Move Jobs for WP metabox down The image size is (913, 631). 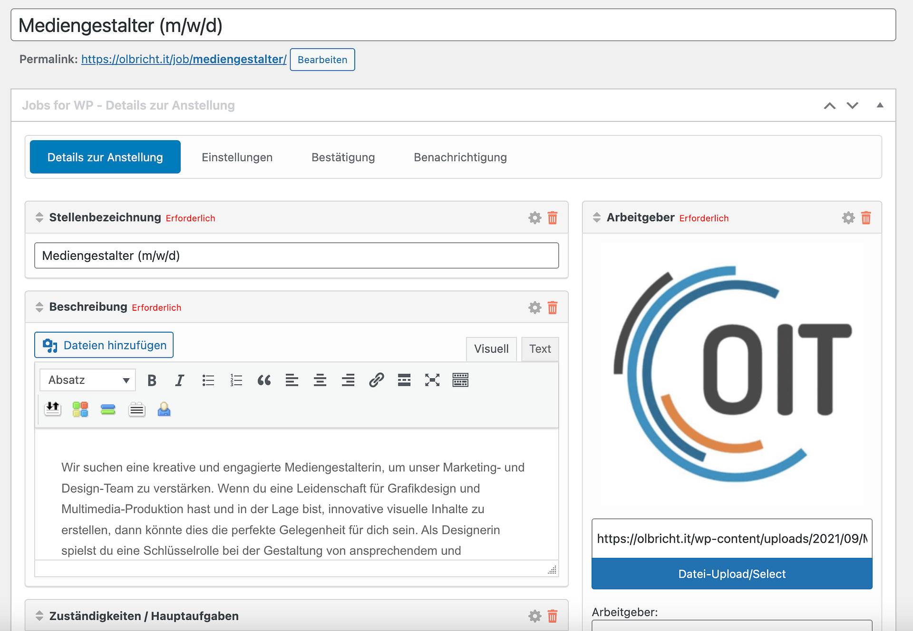pos(853,105)
